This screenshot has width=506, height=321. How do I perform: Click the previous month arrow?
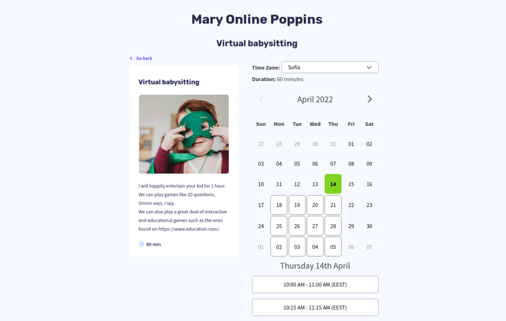click(261, 99)
